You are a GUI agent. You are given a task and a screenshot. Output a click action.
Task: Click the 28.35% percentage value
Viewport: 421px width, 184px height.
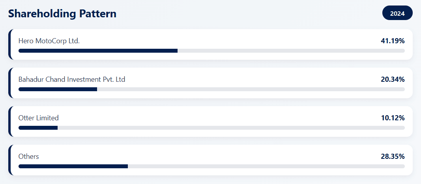pos(393,156)
